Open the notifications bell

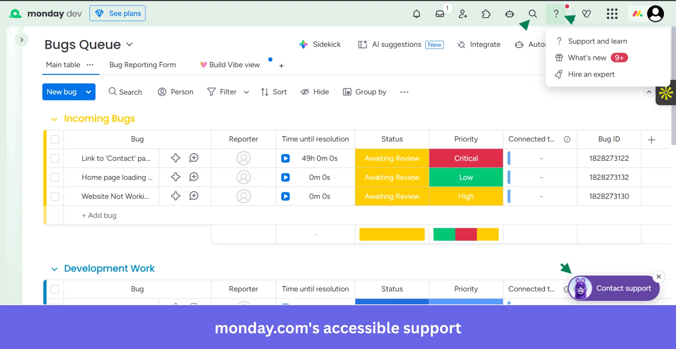tap(416, 14)
